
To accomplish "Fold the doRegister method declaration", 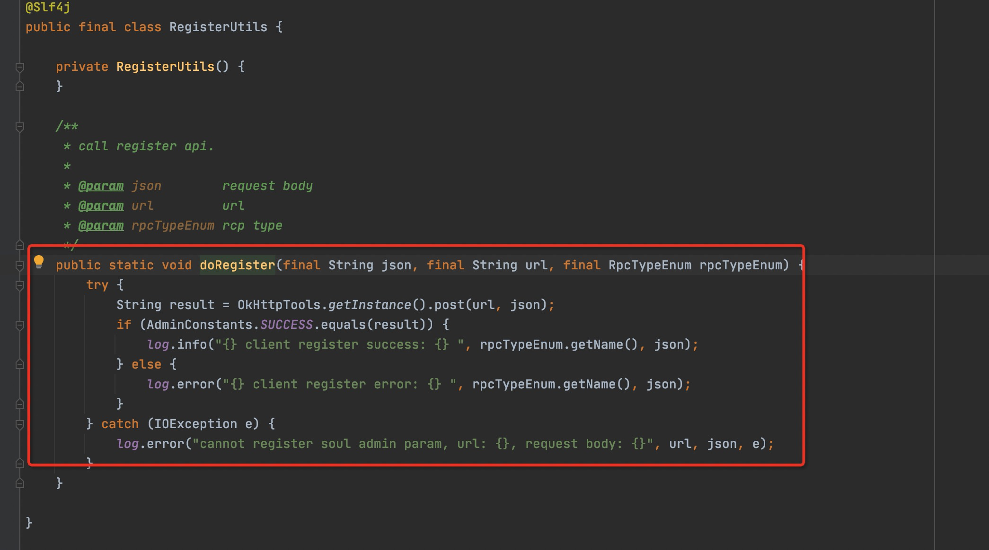I will pyautogui.click(x=20, y=266).
